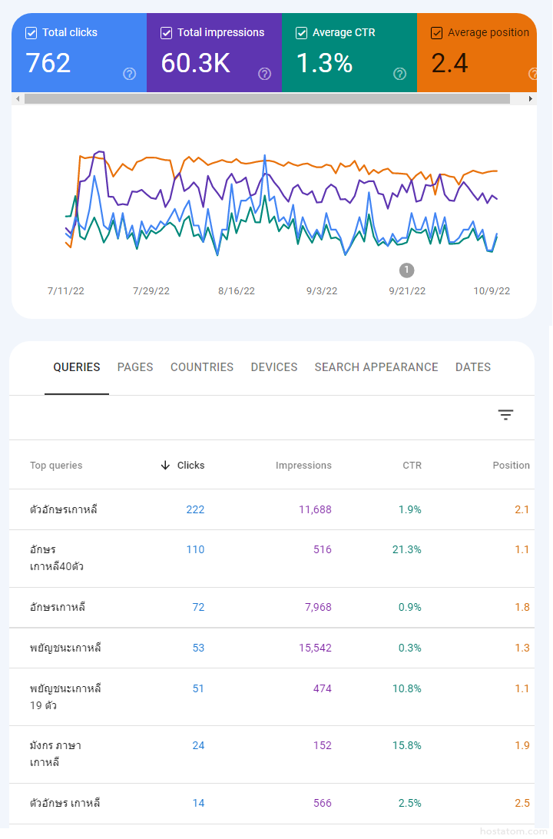Select the query row with 222 clicks

(x=64, y=509)
